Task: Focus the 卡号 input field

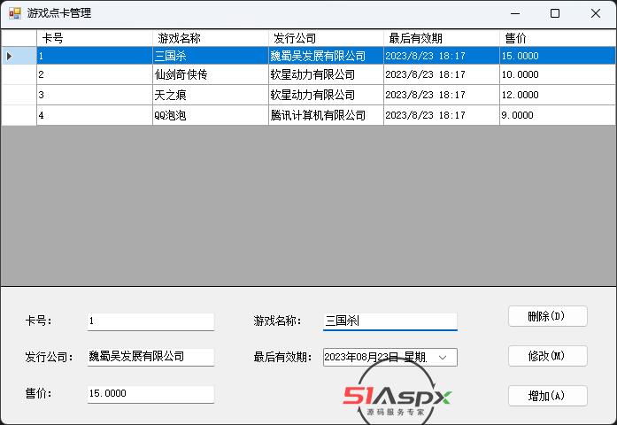Action: tap(150, 321)
